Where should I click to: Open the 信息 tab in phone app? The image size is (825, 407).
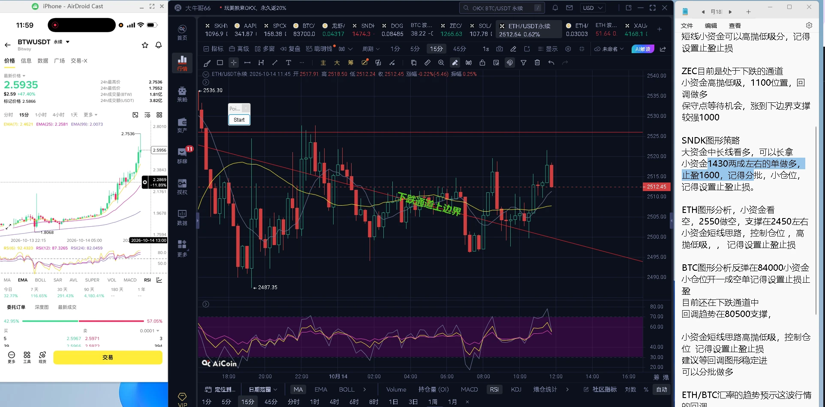[x=26, y=61]
